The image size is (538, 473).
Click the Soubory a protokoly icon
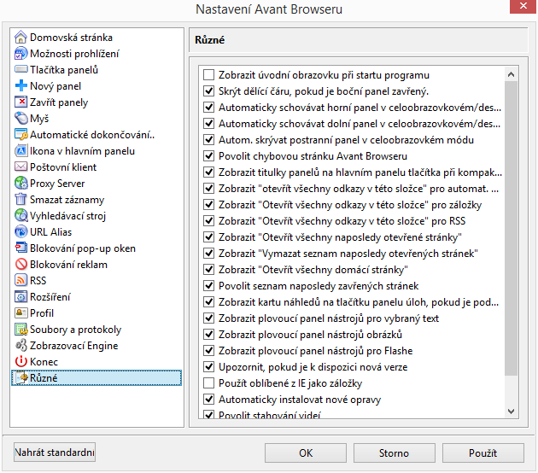[21, 329]
